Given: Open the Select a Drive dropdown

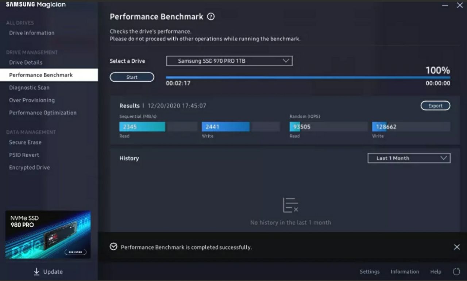Looking at the screenshot, I should [229, 61].
